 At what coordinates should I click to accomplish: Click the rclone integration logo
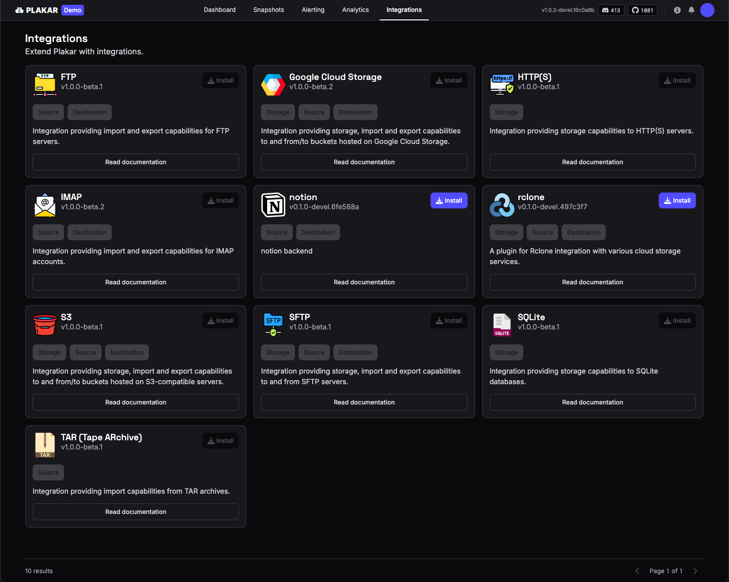502,205
